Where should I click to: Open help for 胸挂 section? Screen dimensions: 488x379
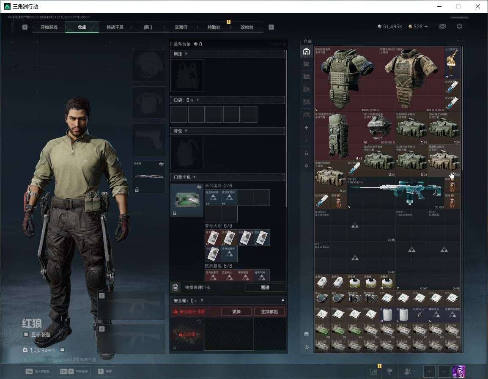(186, 54)
